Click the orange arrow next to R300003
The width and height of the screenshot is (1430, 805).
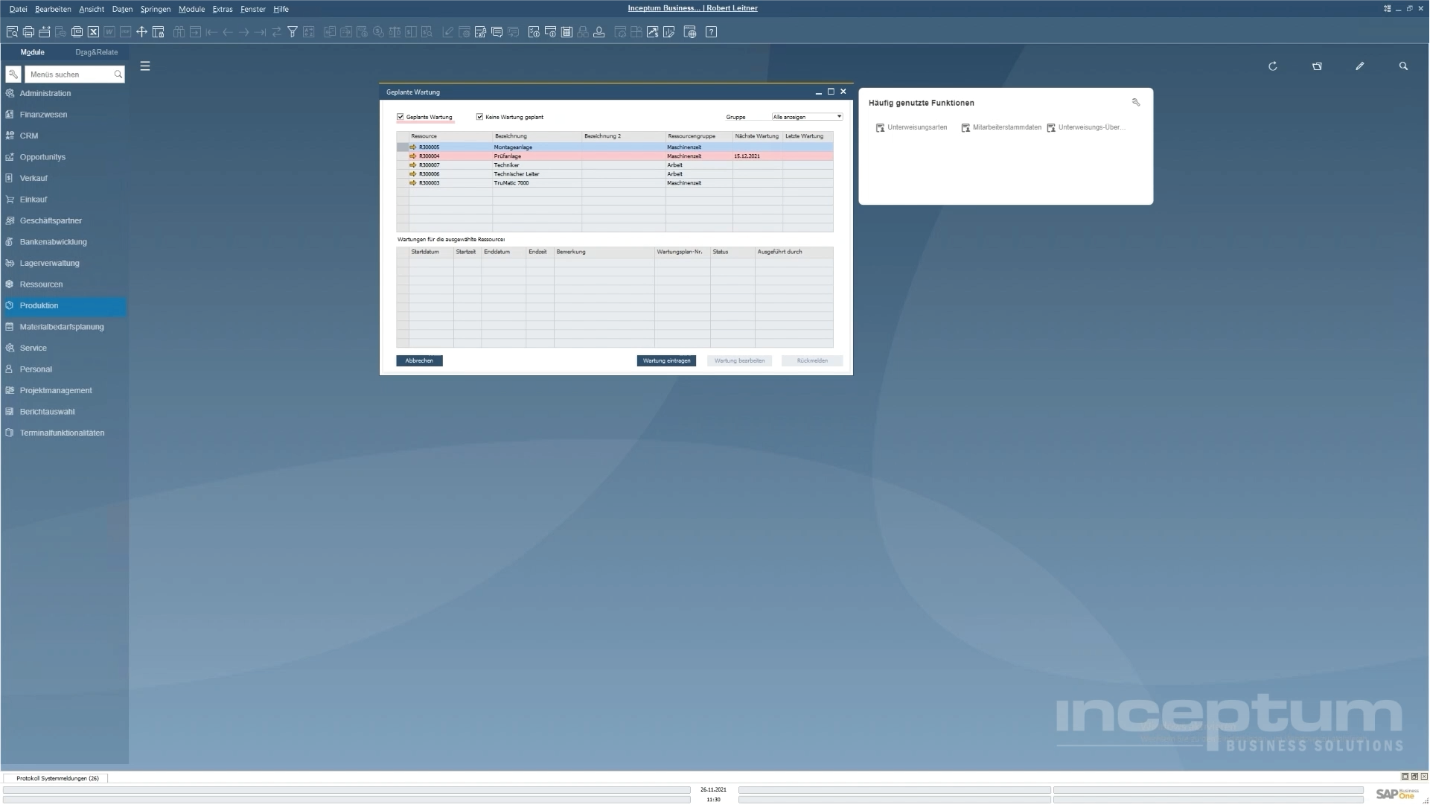(413, 183)
